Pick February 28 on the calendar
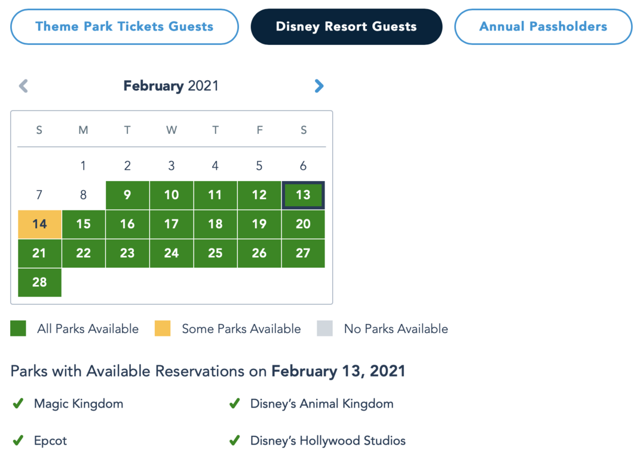Screen dimensions: 637x459 pos(39,282)
